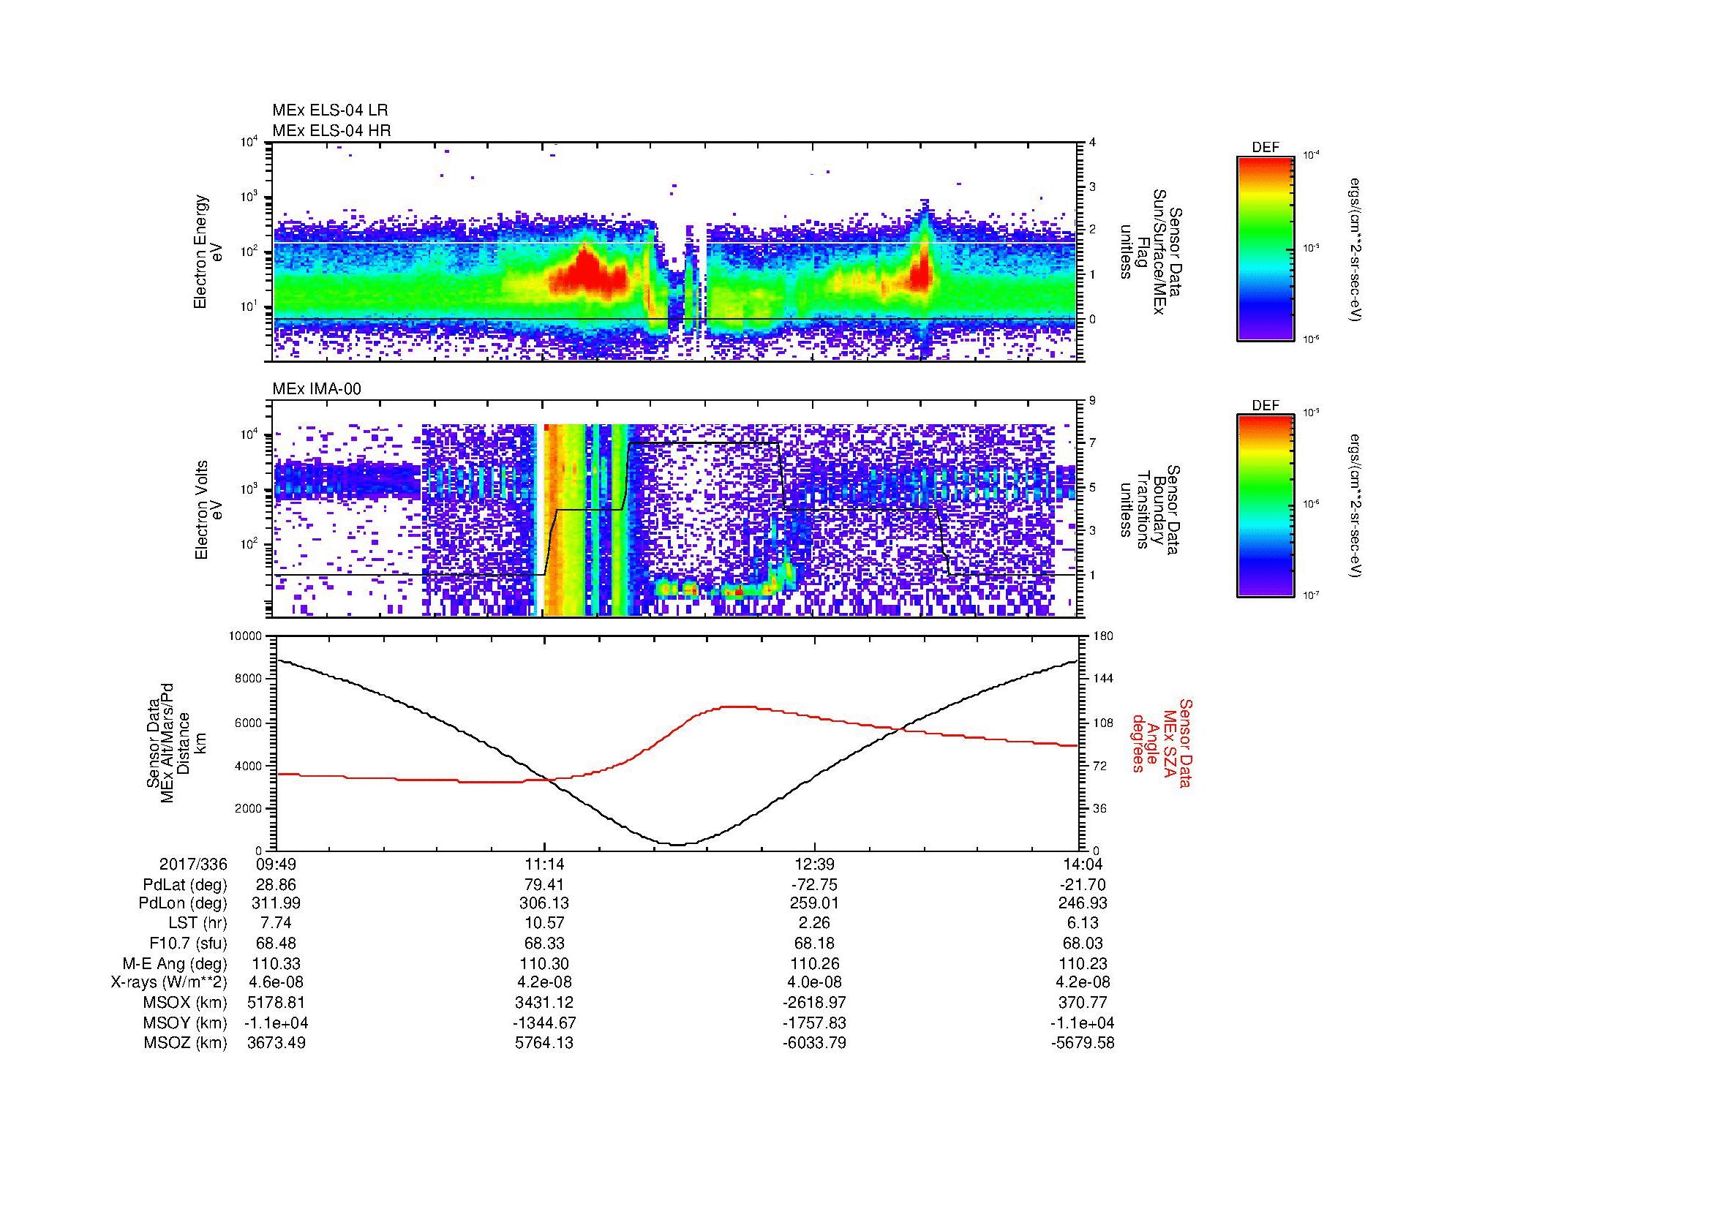Click MSOY value -1344.67
The width and height of the screenshot is (1711, 1209).
coord(545,1022)
